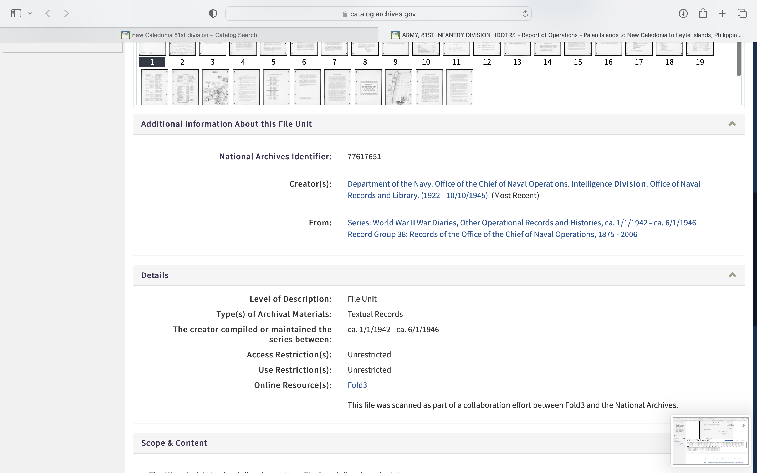757x473 pixels.
Task: Open a new tab with plus icon
Action: 722,13
